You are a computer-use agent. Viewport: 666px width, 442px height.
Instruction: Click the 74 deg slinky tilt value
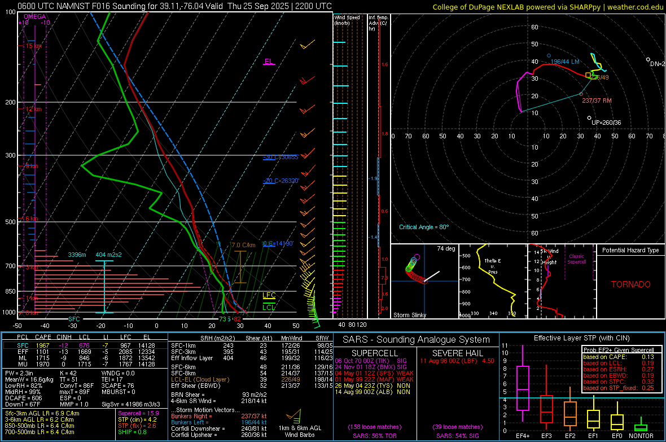pyautogui.click(x=446, y=248)
